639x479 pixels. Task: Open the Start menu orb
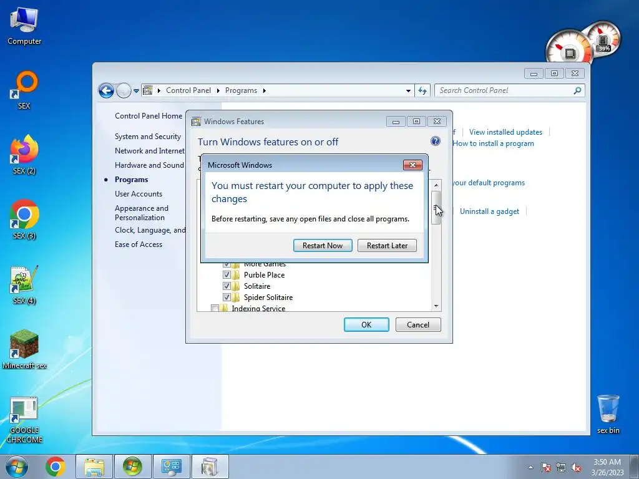click(17, 467)
